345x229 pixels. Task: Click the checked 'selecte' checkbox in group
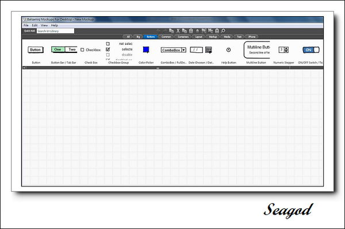coord(108,49)
